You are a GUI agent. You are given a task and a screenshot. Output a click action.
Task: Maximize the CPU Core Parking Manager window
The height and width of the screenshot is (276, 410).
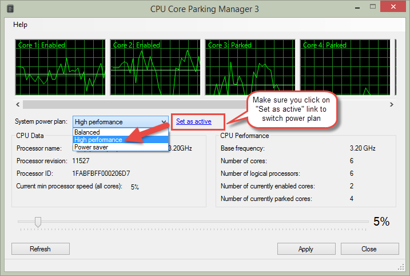pos(373,7)
